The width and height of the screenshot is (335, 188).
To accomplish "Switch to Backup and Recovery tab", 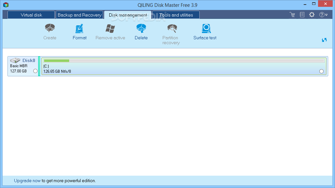I will [x=80, y=15].
